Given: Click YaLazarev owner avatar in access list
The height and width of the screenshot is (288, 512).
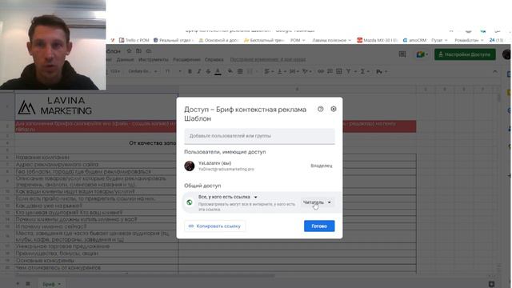Looking at the screenshot, I should pyautogui.click(x=190, y=166).
